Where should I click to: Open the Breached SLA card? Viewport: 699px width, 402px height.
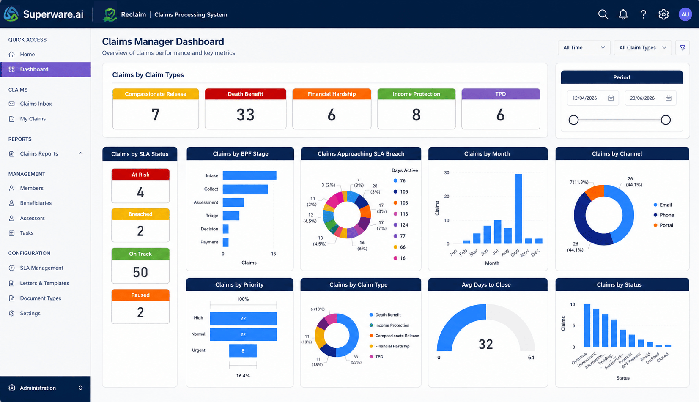pyautogui.click(x=140, y=225)
